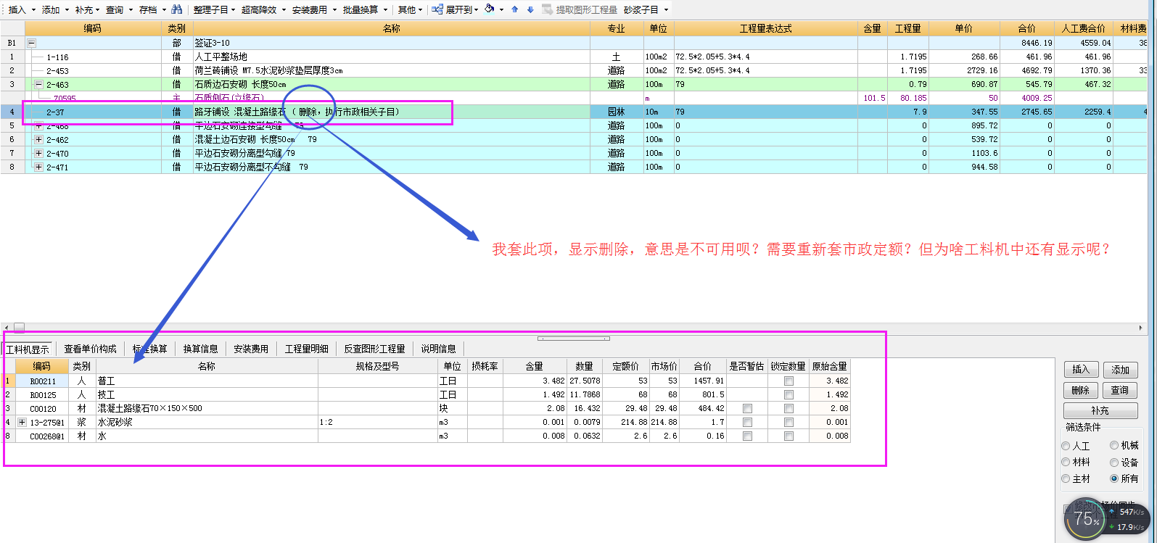Collapse the 2-463 石质边石安砌 row
This screenshot has height=543, width=1157.
click(38, 84)
